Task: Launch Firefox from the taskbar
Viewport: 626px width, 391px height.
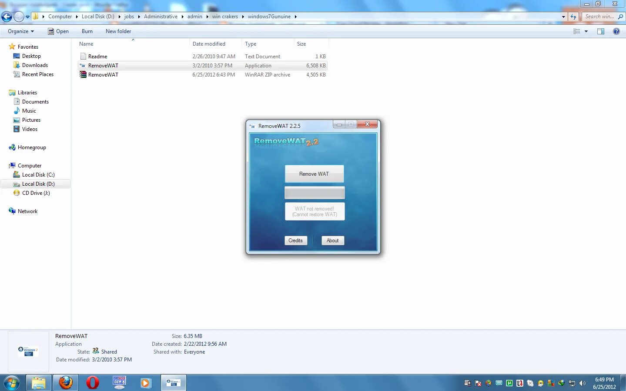Action: [x=65, y=383]
